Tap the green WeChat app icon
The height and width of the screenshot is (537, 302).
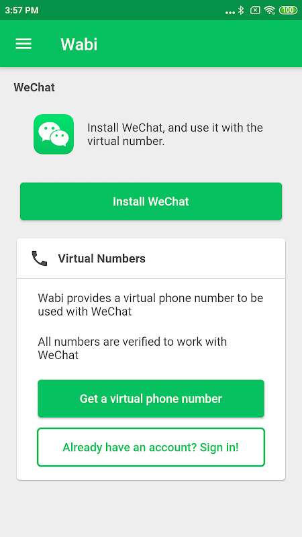[x=54, y=134]
